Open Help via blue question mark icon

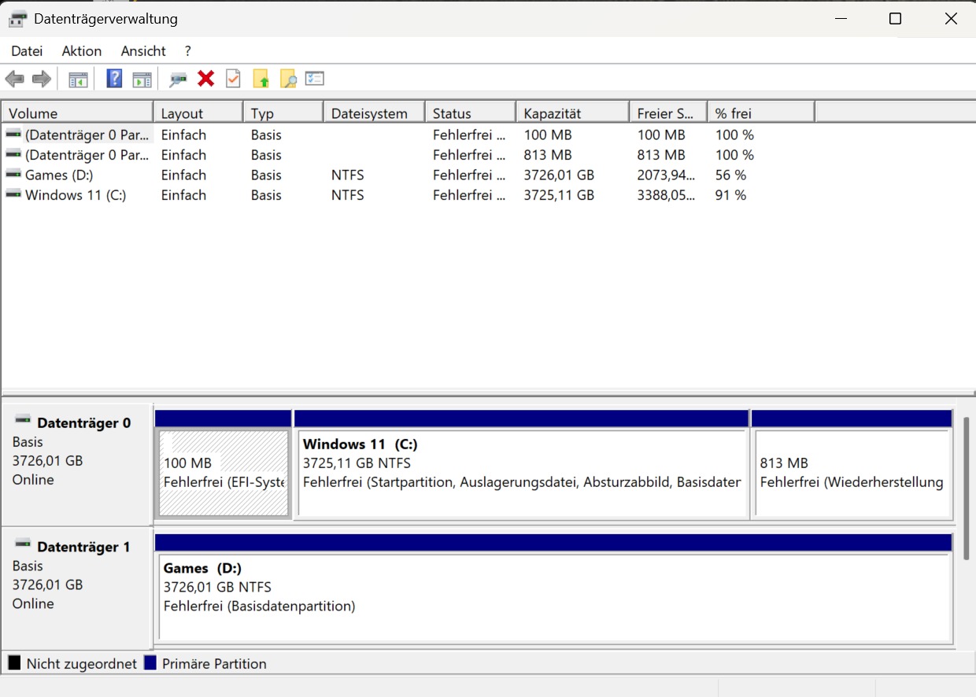[x=114, y=79]
